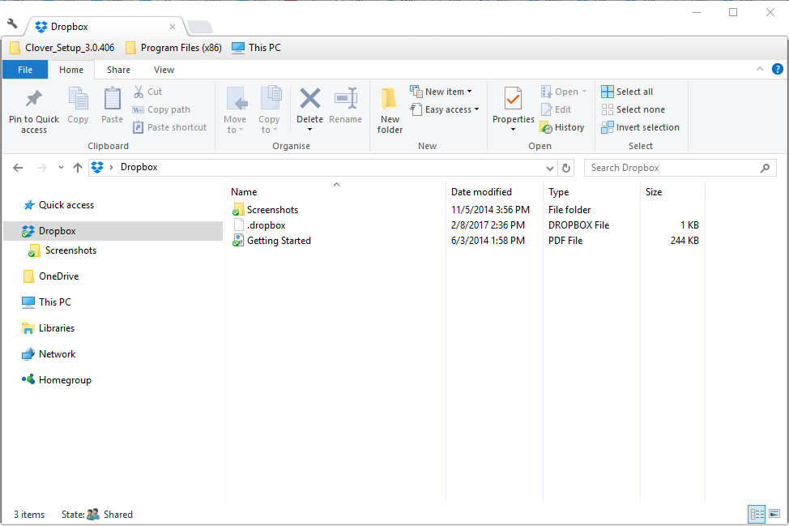Click Paste shortcut
This screenshot has width=789, height=526.
coord(169,127)
